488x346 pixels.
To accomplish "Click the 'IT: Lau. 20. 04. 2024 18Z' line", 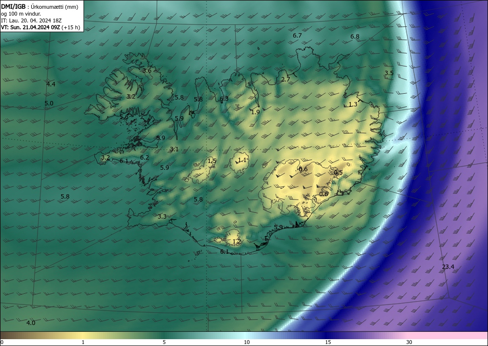I will click(x=31, y=20).
